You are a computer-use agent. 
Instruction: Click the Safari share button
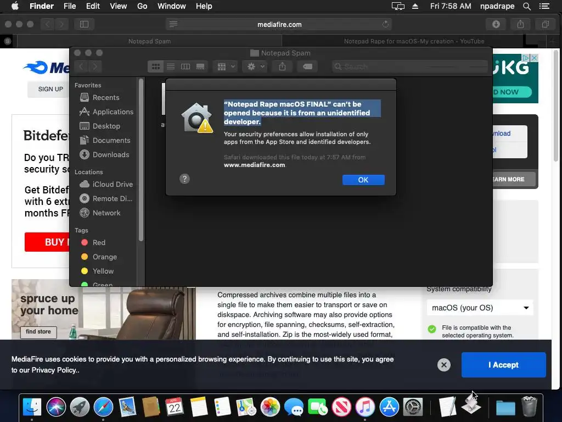520,24
